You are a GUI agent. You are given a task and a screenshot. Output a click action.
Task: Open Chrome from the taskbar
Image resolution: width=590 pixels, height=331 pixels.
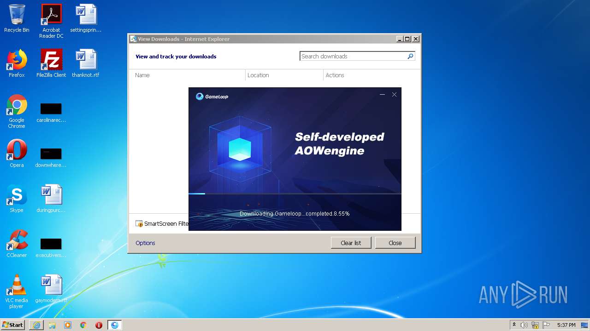pos(83,325)
